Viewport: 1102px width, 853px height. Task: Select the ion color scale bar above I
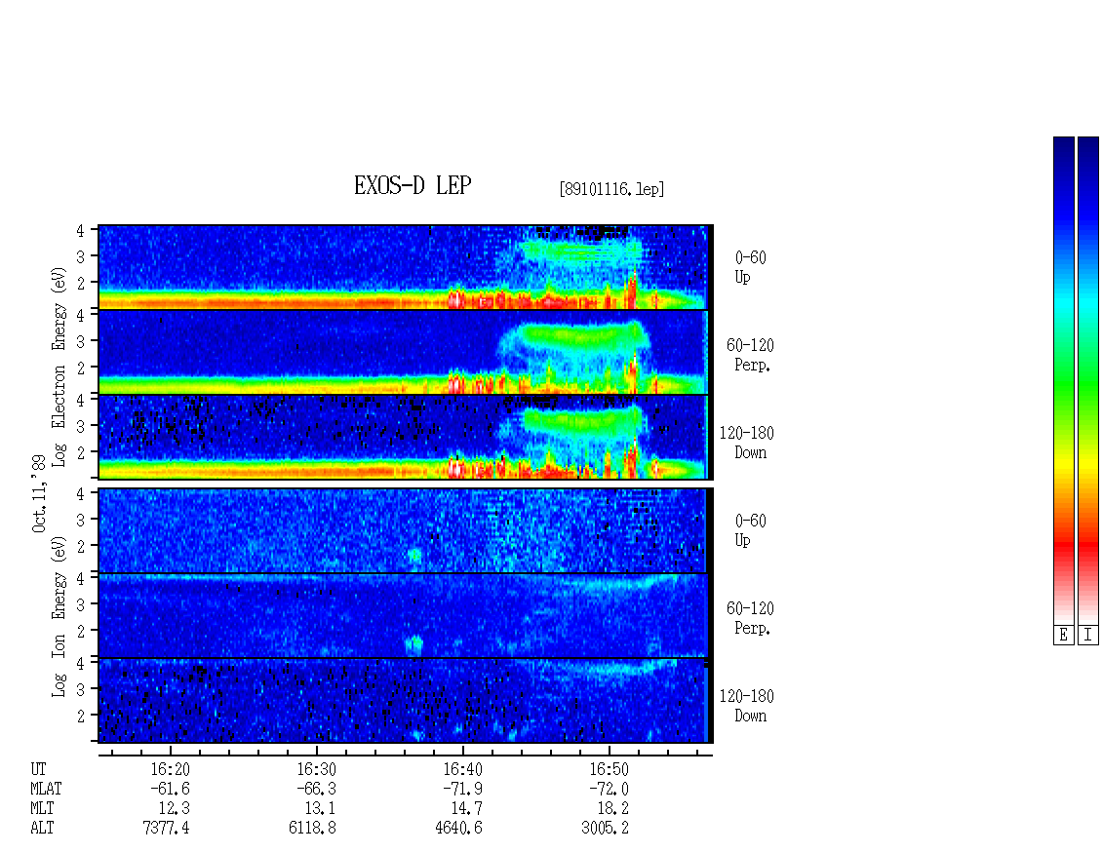(x=1088, y=380)
